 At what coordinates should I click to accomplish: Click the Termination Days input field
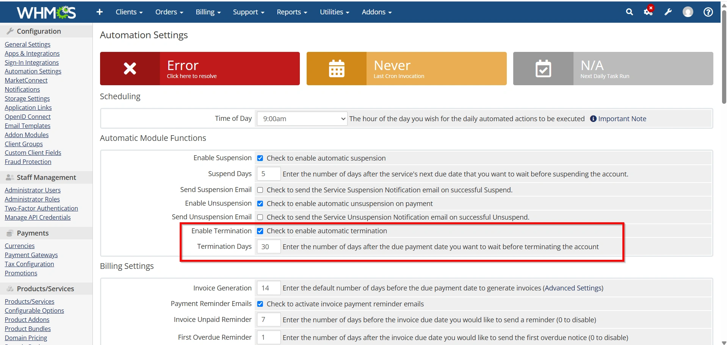tap(269, 247)
